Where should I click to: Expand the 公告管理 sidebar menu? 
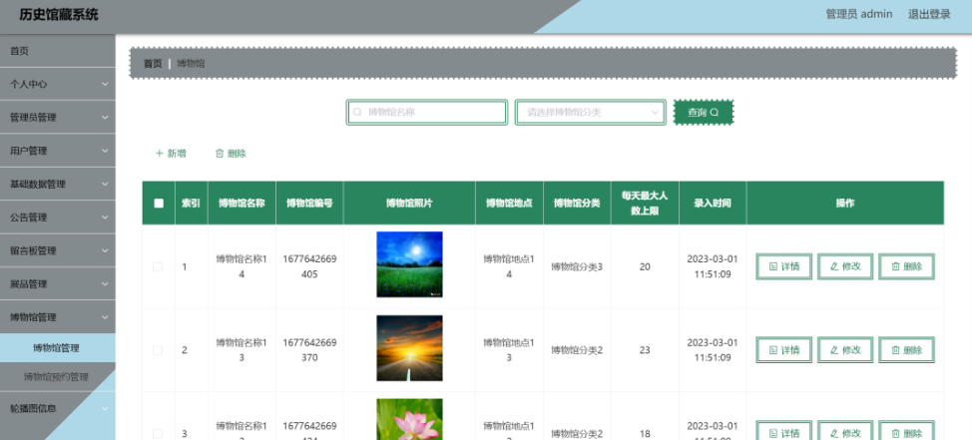pyautogui.click(x=58, y=218)
